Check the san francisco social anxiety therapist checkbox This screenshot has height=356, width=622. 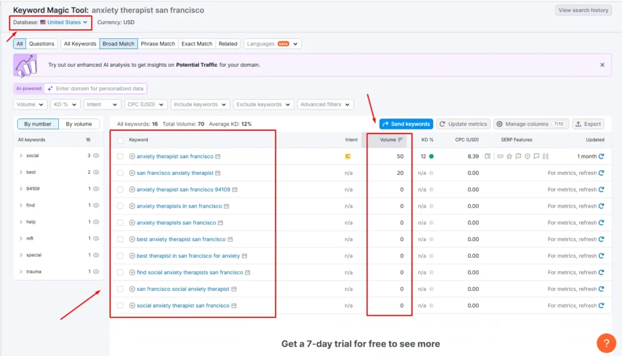120,289
